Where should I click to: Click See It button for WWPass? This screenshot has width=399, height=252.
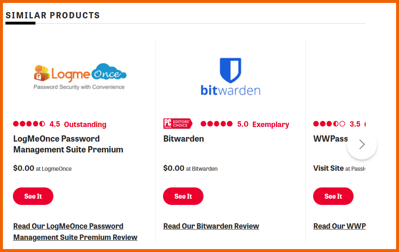coord(333,196)
